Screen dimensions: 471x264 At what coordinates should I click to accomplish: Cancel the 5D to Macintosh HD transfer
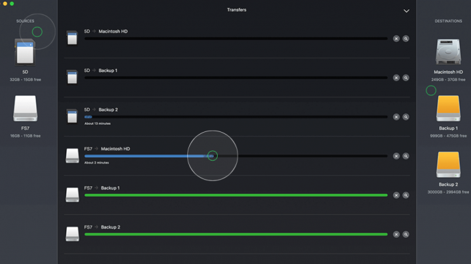click(x=396, y=39)
